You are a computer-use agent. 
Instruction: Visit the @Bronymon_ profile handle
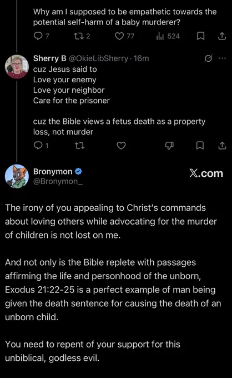[x=58, y=181]
